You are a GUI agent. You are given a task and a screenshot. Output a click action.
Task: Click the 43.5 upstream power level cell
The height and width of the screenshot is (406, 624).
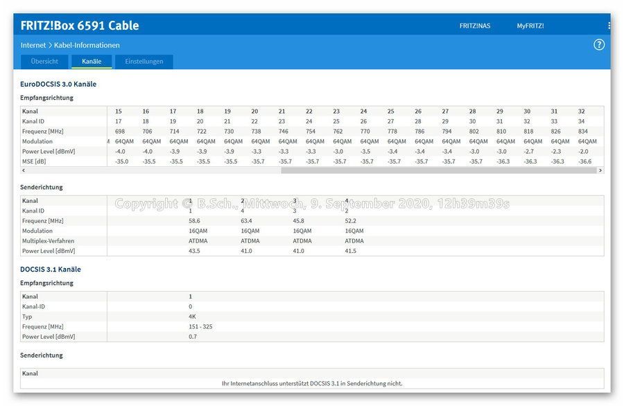coord(194,251)
